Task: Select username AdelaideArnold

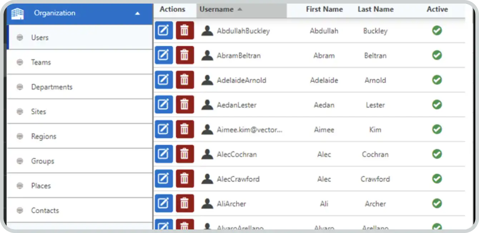Action: [x=242, y=80]
